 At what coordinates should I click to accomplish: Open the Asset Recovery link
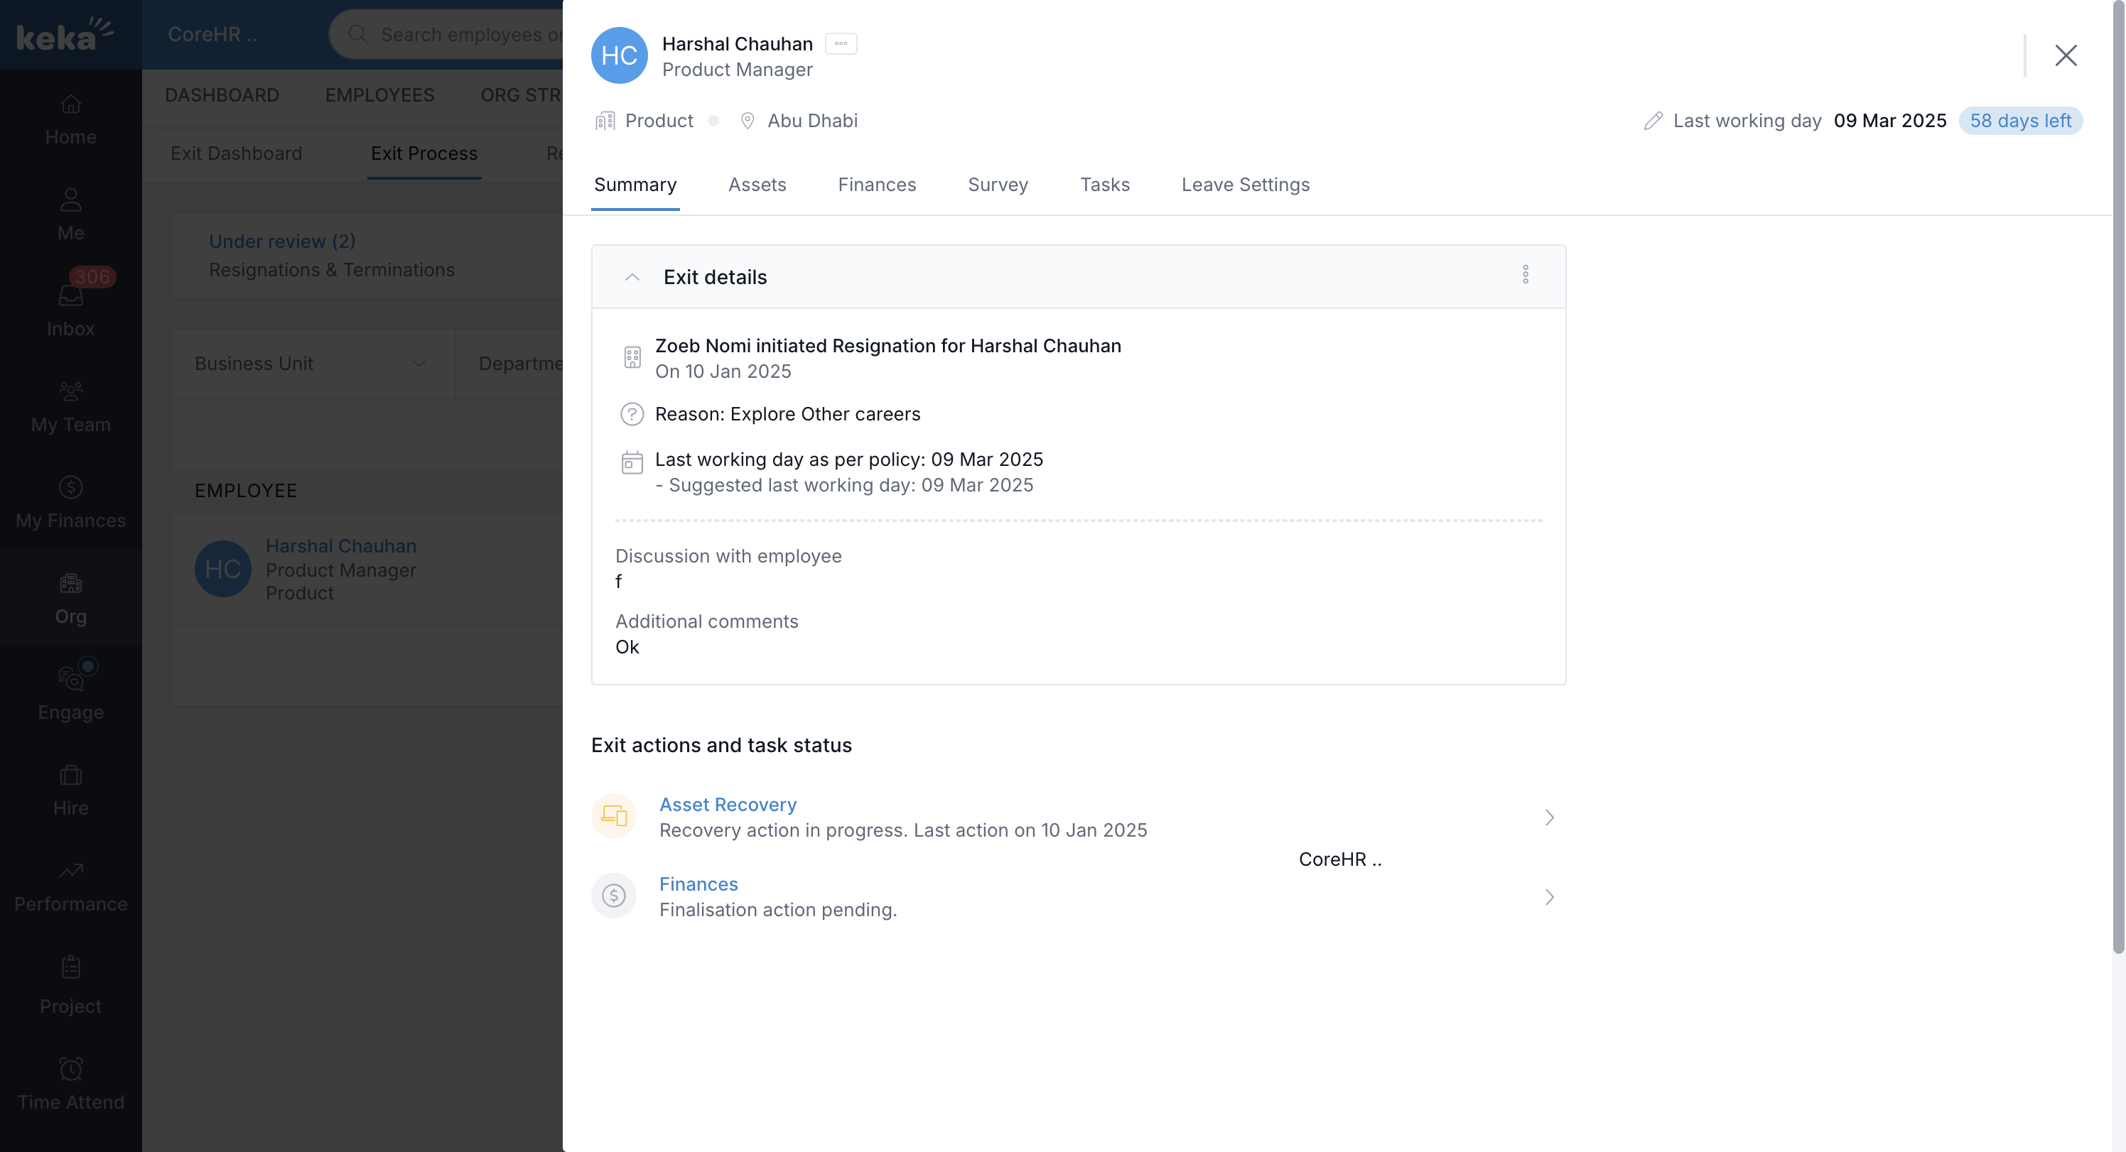pos(727,804)
